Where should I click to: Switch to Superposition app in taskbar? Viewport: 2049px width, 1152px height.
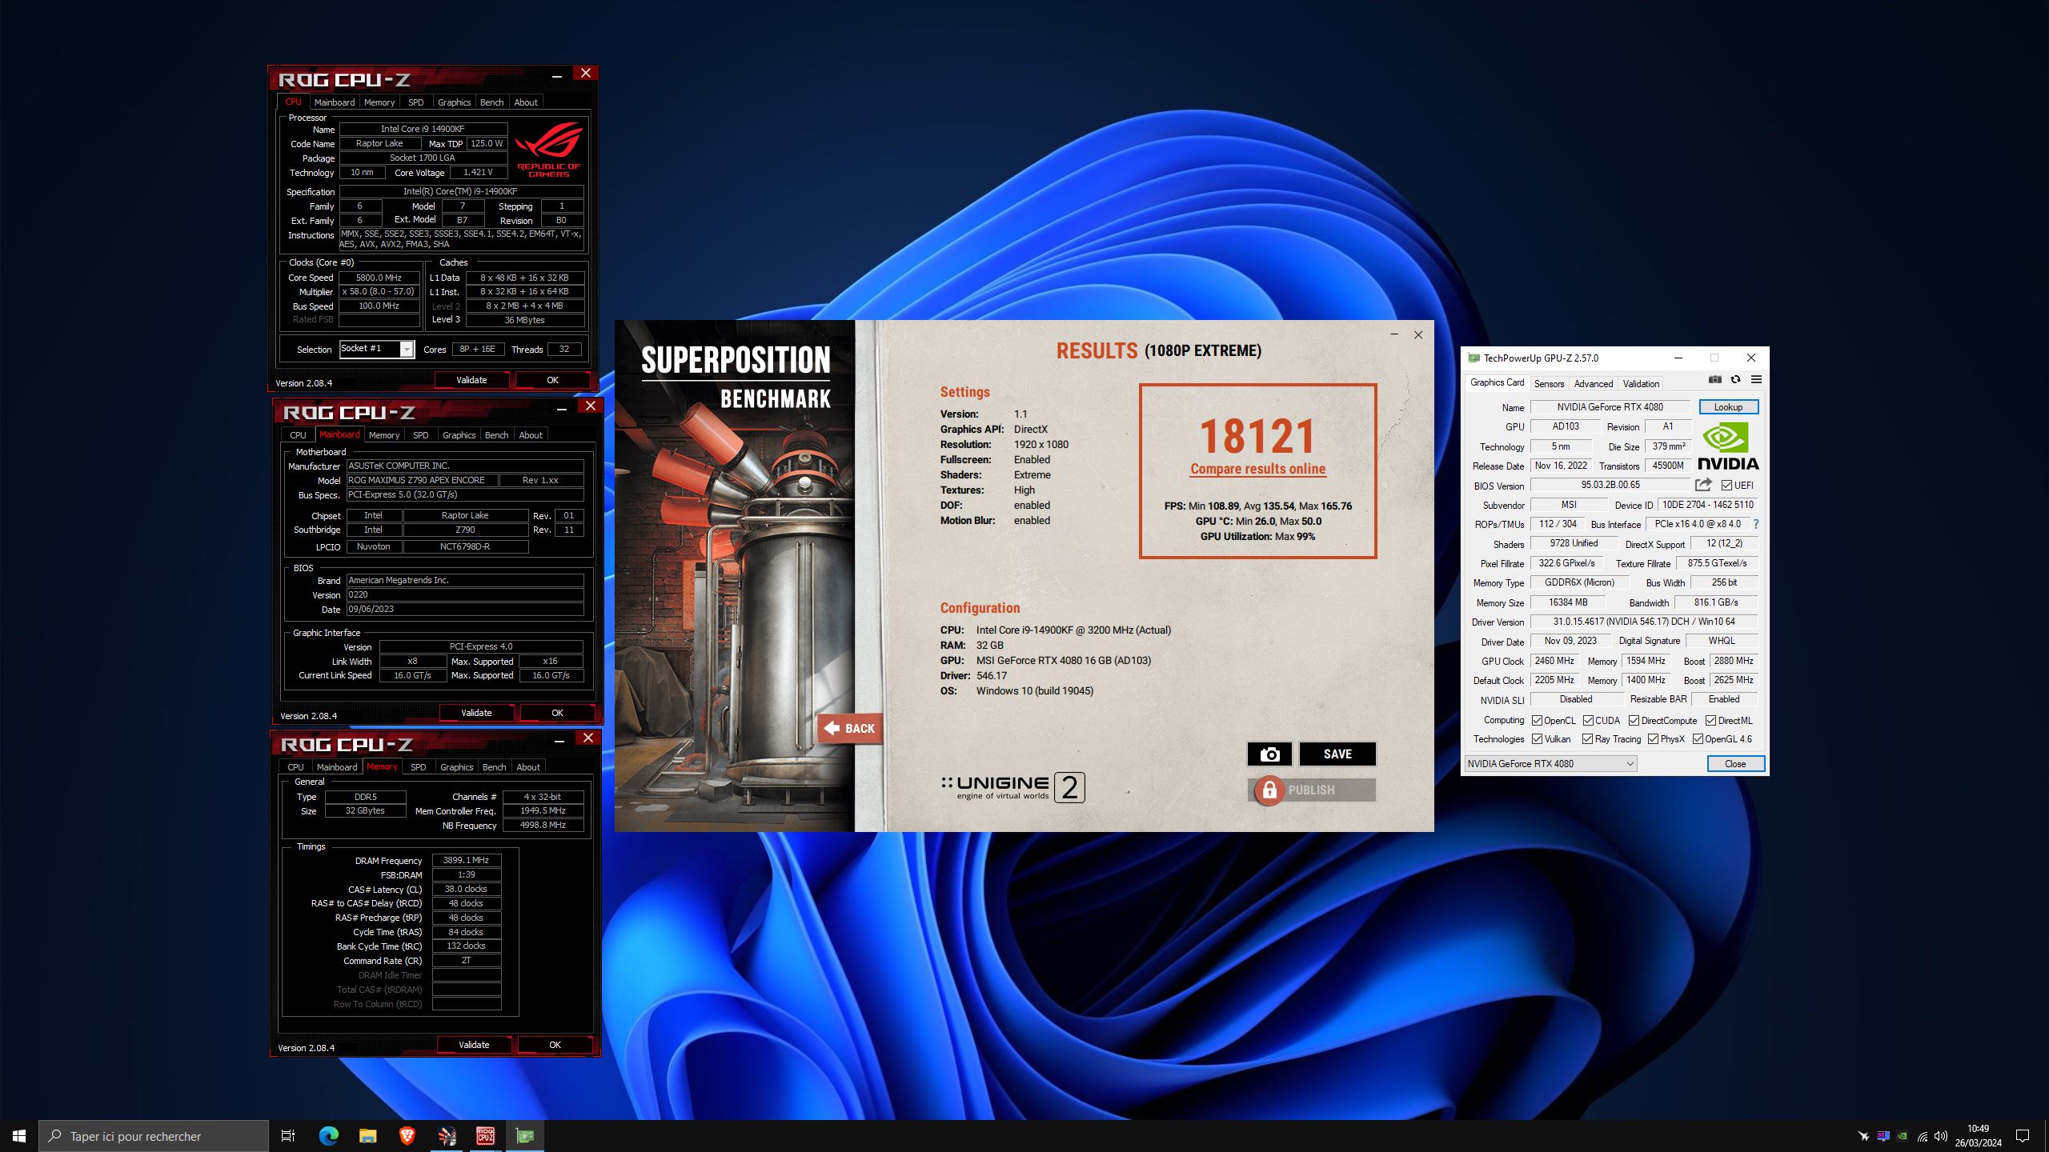tap(447, 1136)
